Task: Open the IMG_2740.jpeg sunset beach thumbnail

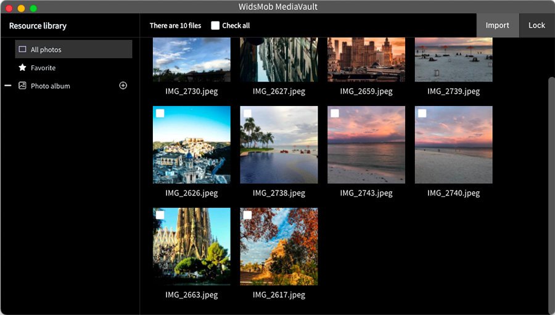Action: 454,145
